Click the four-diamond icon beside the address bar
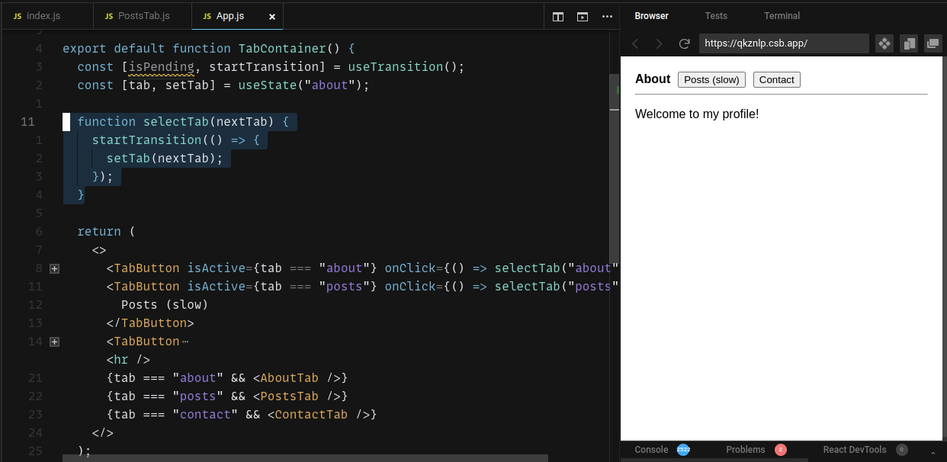This screenshot has width=947, height=462. (884, 43)
